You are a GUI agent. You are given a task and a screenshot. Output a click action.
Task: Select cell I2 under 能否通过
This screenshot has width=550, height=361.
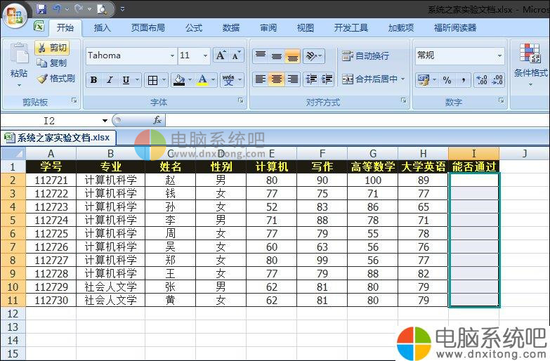pos(473,180)
